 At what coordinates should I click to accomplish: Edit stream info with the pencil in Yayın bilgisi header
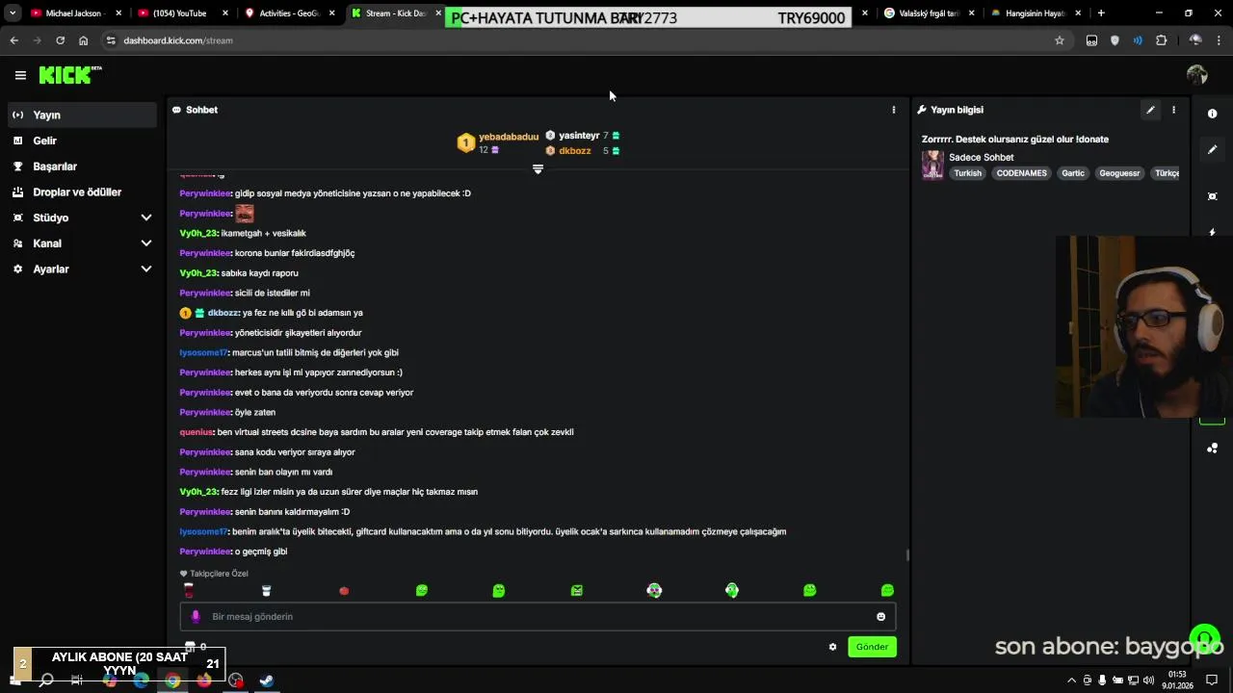coord(1150,110)
